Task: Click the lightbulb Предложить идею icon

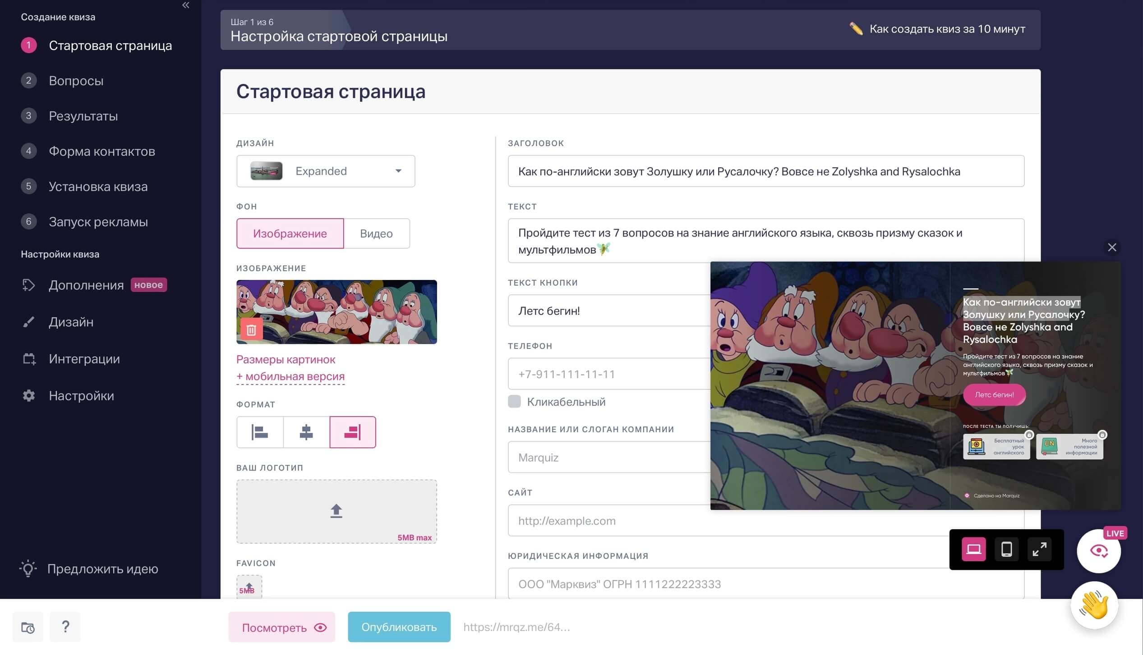Action: point(28,568)
